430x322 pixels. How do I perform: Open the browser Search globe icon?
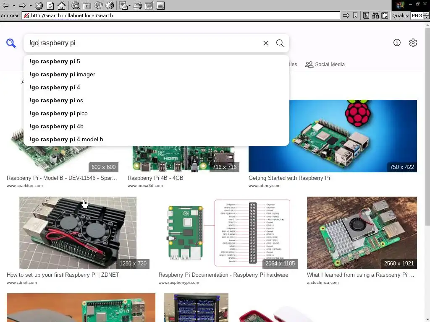click(x=76, y=5)
